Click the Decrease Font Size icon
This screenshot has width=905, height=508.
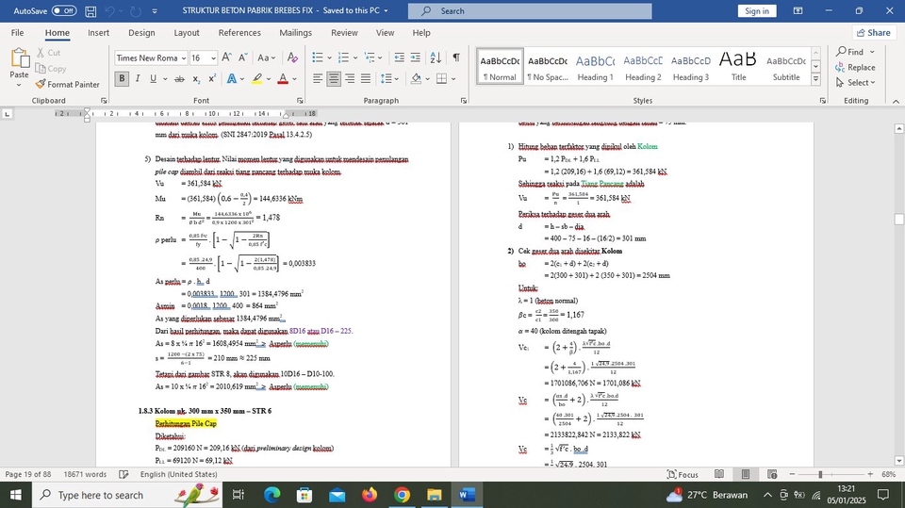pyautogui.click(x=243, y=57)
